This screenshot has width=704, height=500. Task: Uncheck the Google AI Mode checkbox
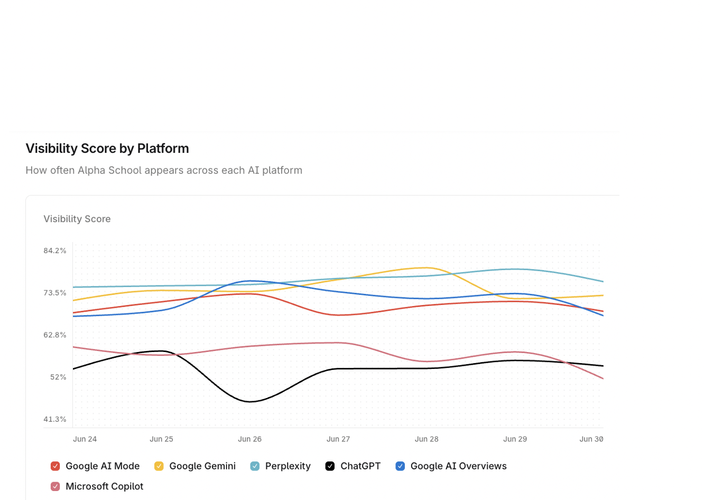pos(55,466)
